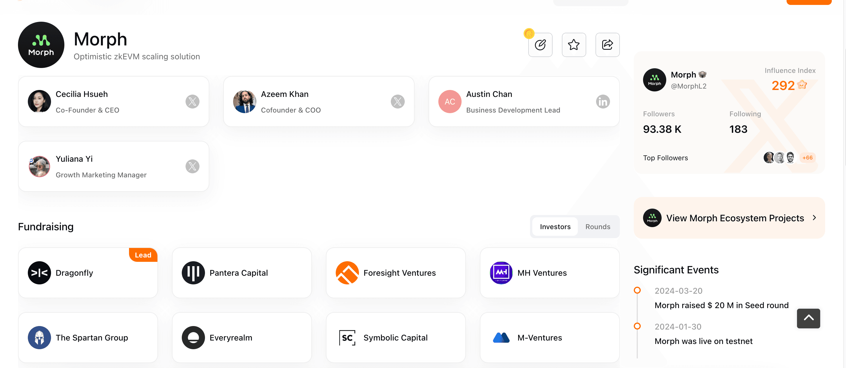Click the Symbolic Capital SC logo
Viewport: 846px width, 368px height.
click(347, 338)
